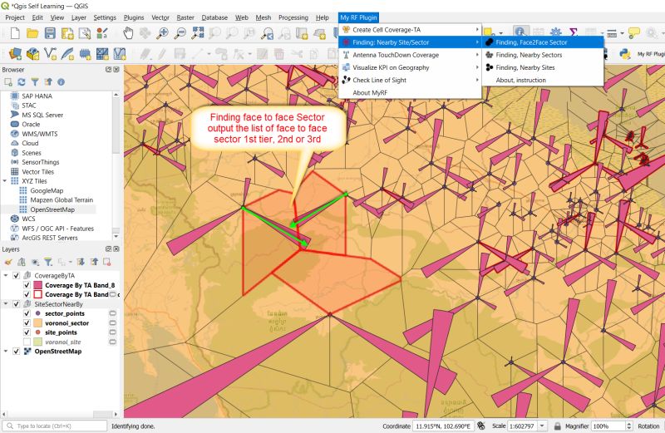Click the Browser panel info properties icon
Viewport: 665px width, 433px height.
(x=61, y=81)
